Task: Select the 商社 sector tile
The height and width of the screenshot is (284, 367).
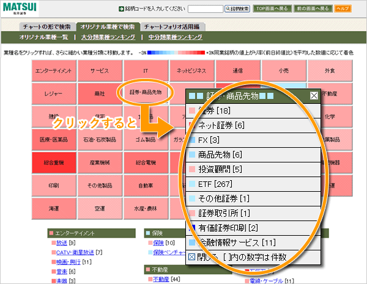Action: point(100,93)
